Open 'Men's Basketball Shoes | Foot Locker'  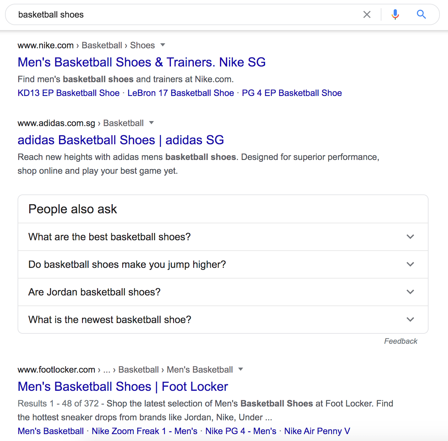[123, 386]
